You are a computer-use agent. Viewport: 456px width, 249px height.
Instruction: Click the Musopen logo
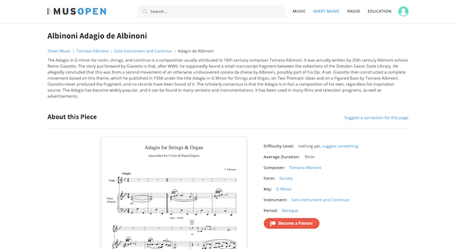77,11
